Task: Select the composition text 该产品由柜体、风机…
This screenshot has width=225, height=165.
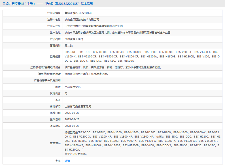Action: (x=113, y=67)
